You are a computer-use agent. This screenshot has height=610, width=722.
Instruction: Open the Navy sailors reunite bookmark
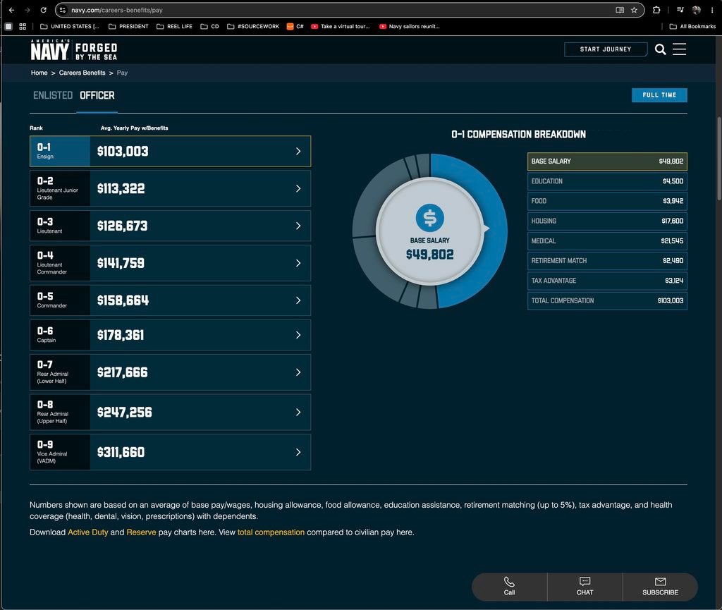[410, 26]
